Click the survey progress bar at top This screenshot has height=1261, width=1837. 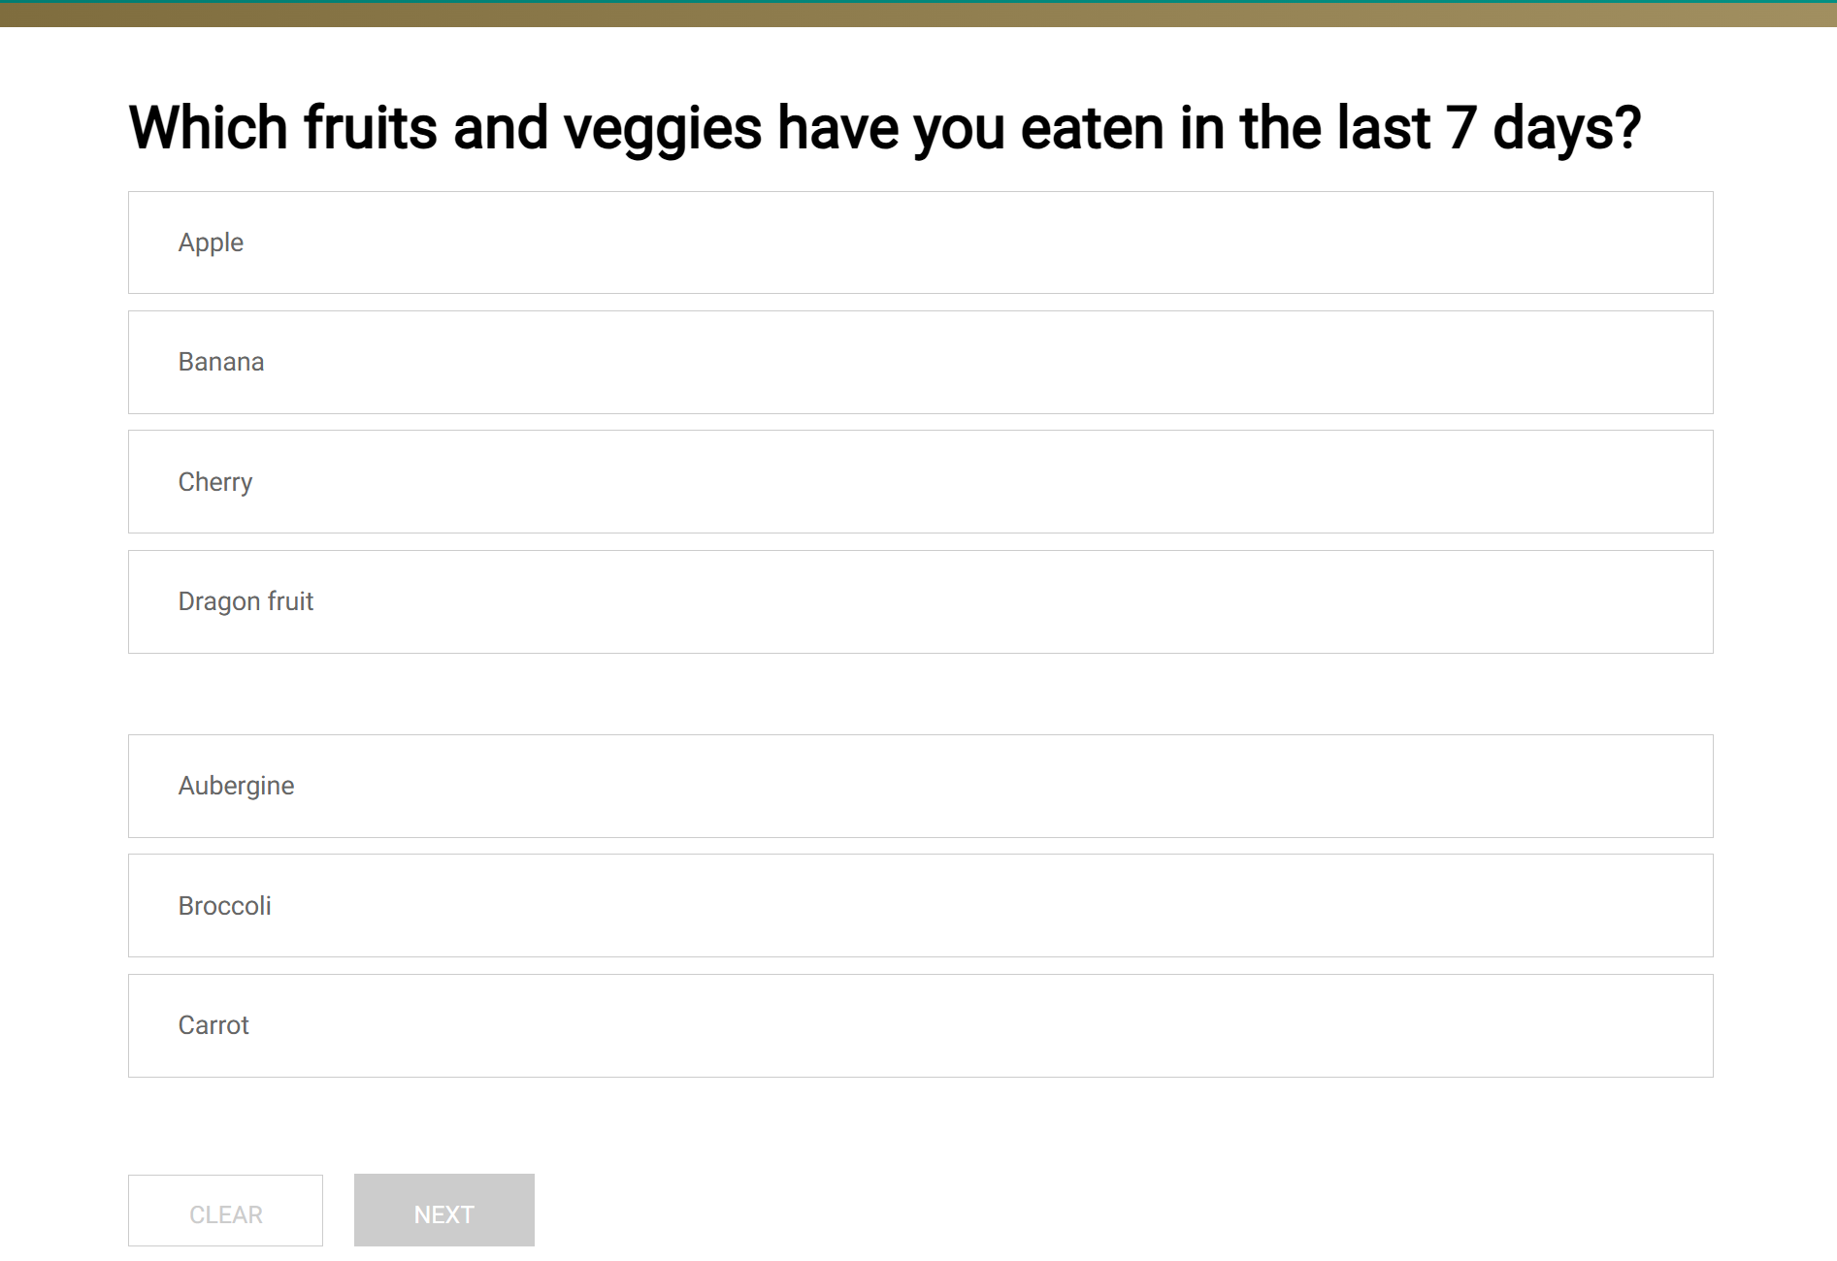coord(918,14)
